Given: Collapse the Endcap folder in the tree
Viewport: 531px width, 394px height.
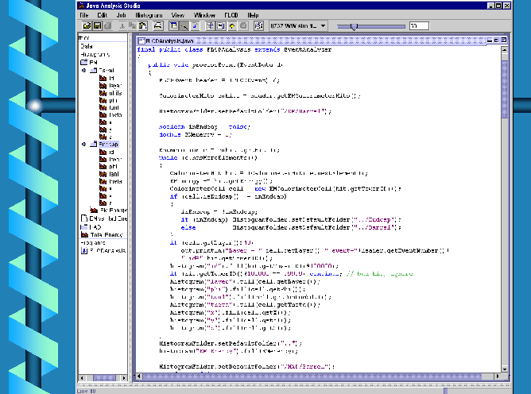Looking at the screenshot, I should pos(83,145).
